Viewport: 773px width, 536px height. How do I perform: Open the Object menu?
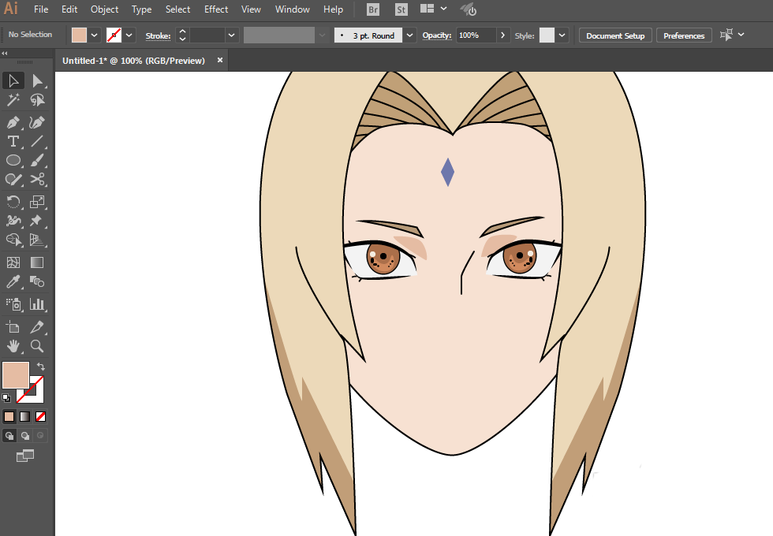coord(104,9)
